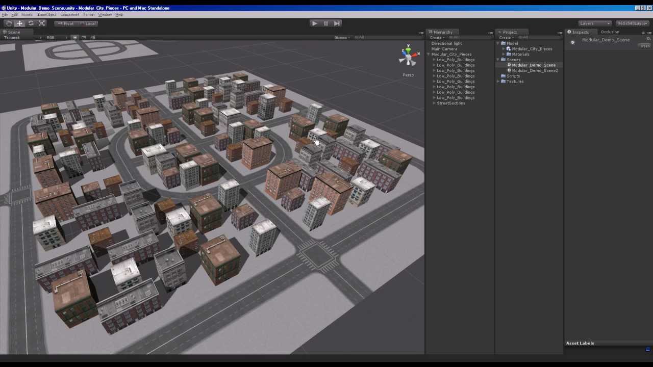Expand the Materials folder

[x=504, y=54]
